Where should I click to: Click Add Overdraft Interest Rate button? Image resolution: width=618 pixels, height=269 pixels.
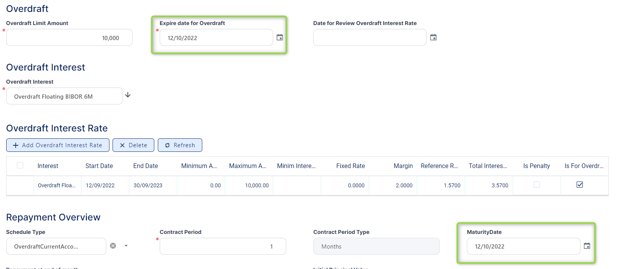pos(58,145)
